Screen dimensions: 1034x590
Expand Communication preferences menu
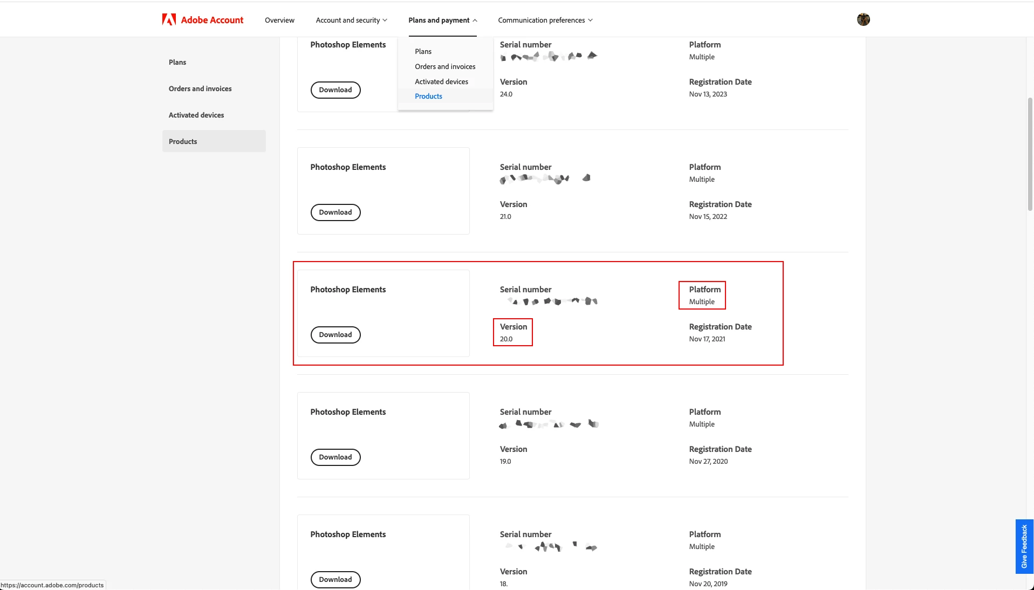(545, 20)
